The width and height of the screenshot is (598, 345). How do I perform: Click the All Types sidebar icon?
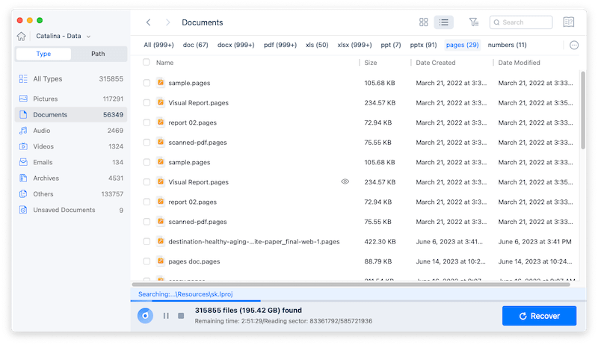click(23, 79)
